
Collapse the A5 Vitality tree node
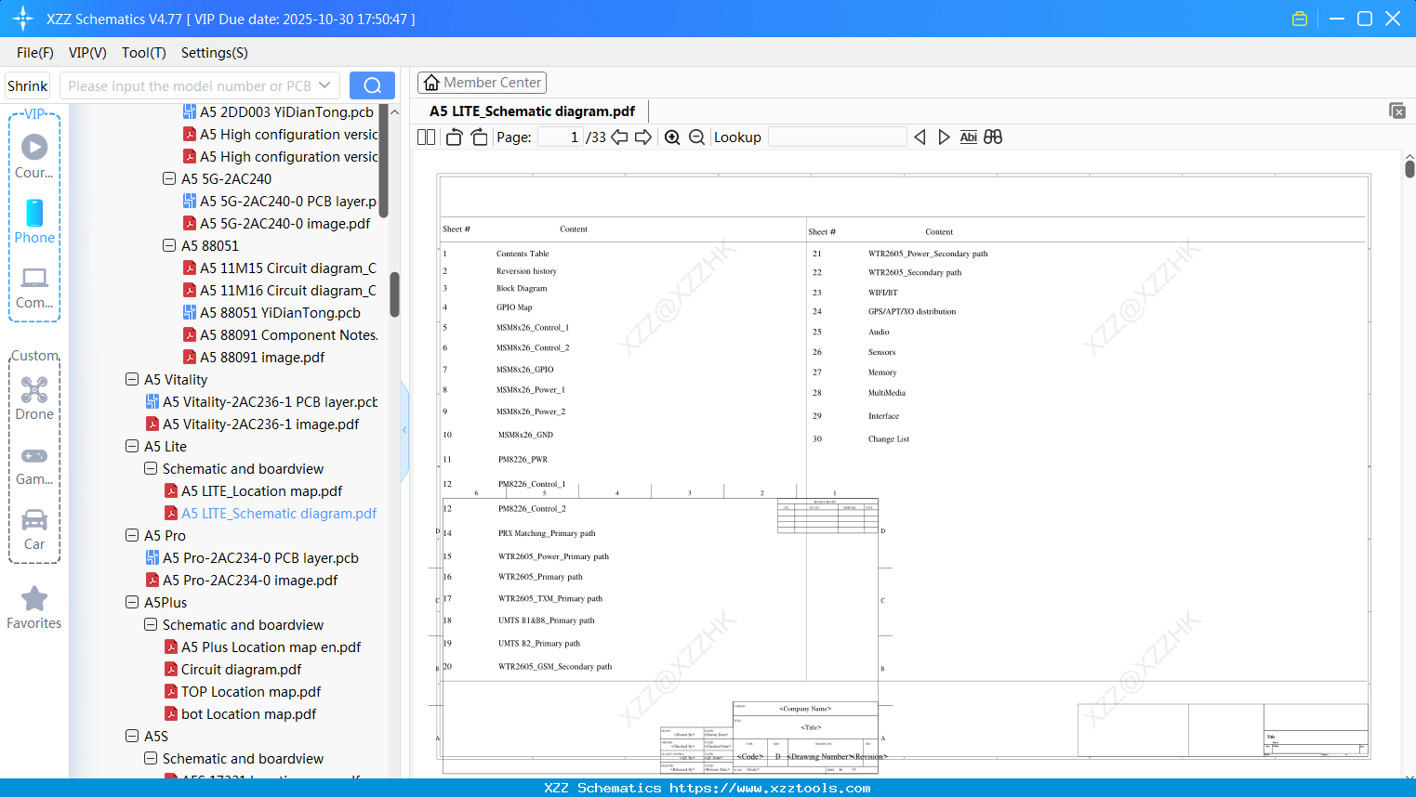point(132,379)
